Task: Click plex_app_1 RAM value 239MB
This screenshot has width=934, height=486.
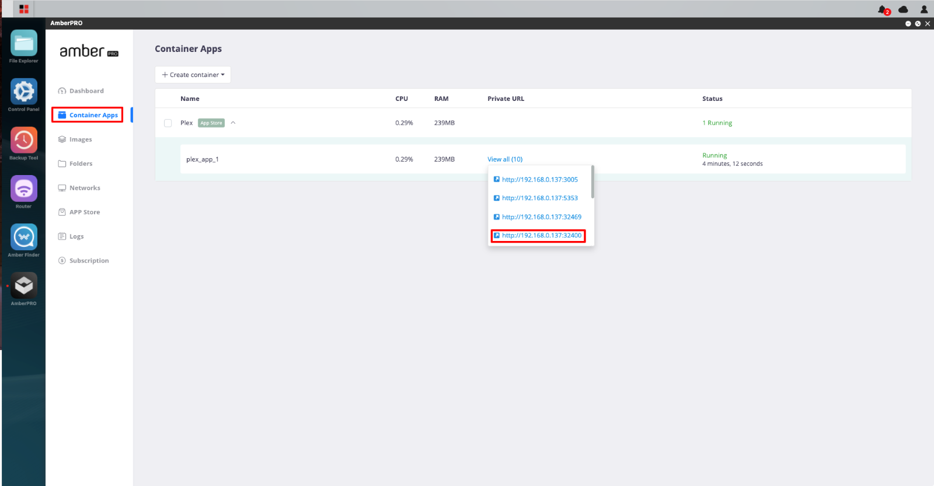Action: (x=444, y=159)
